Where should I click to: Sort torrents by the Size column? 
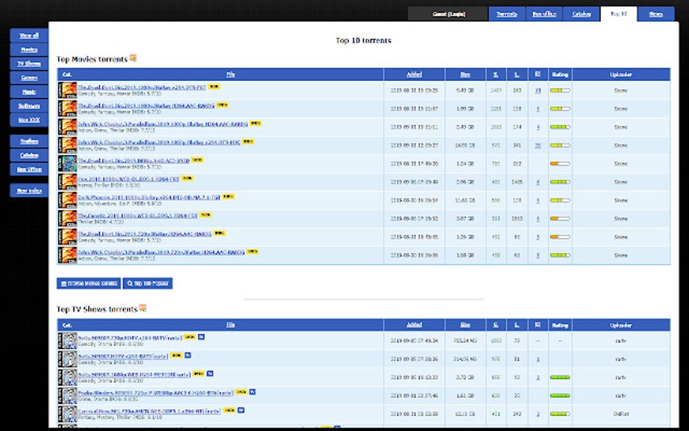click(x=465, y=74)
